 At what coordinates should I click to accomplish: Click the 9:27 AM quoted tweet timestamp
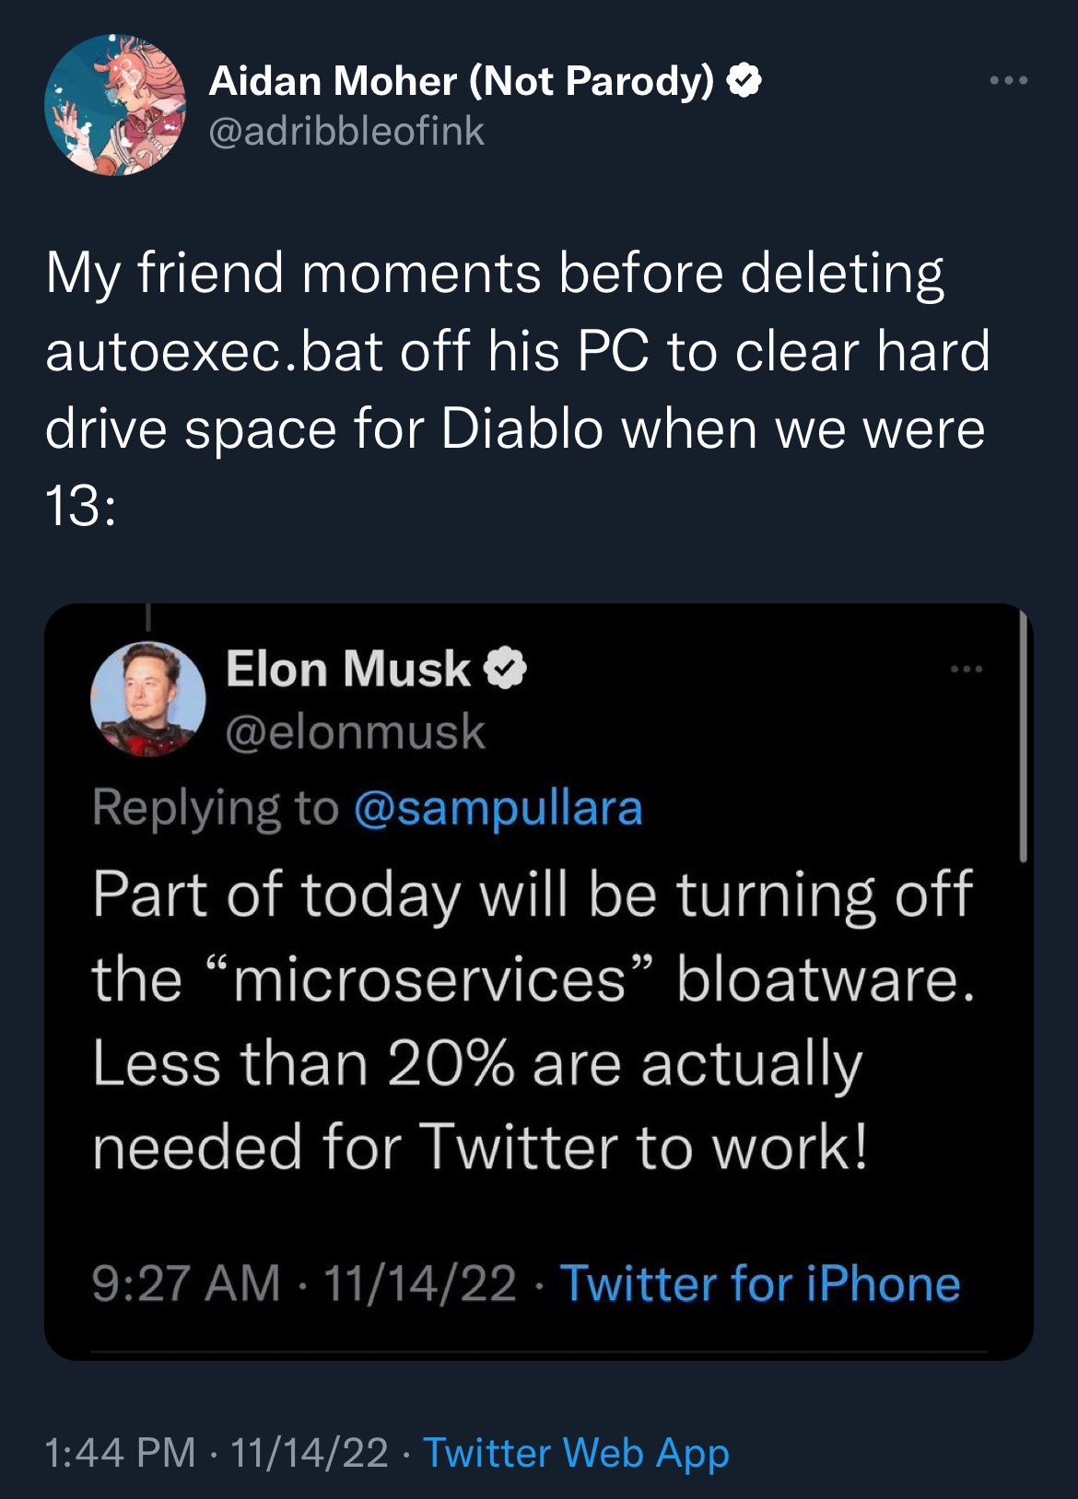pos(185,1283)
